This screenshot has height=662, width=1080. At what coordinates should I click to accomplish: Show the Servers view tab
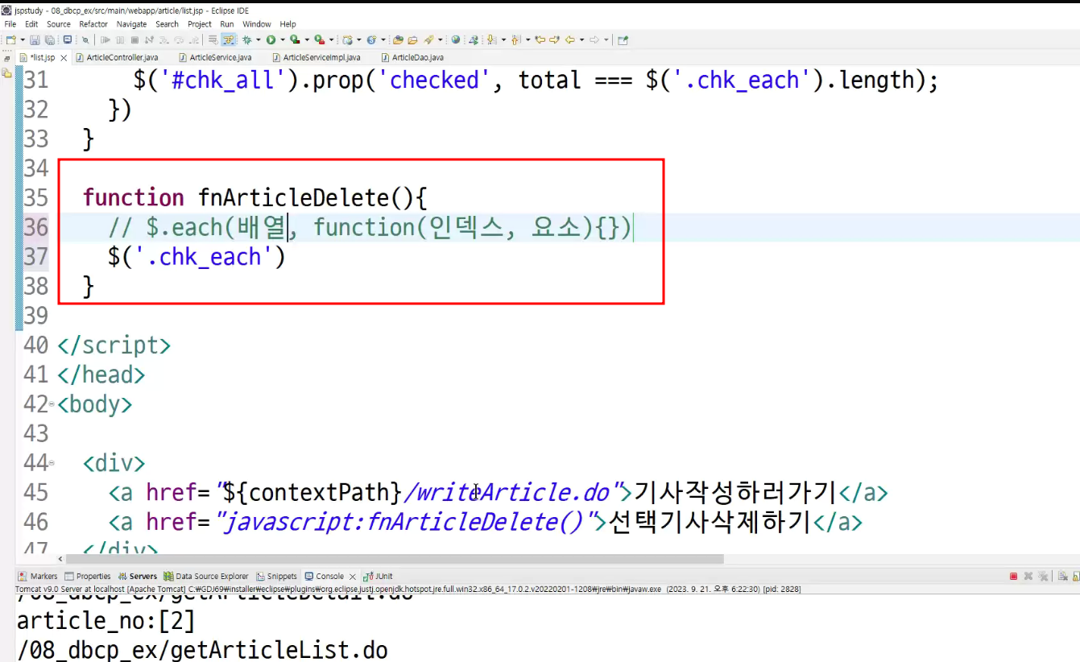(x=138, y=577)
